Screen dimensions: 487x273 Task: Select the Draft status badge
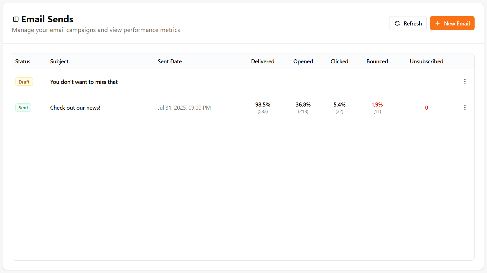click(x=24, y=82)
